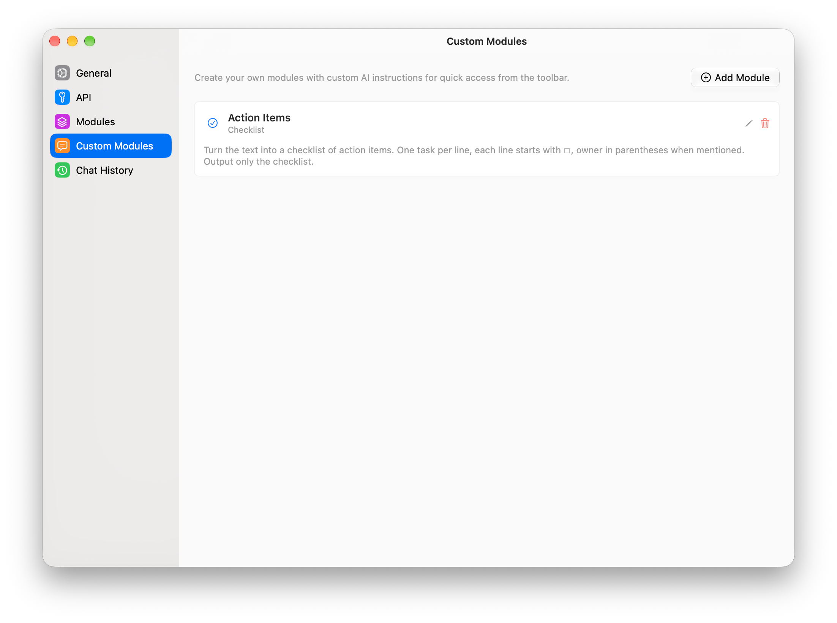Screen dimensions: 837x623
Task: Edit Action Items module with pencil icon
Action: [x=749, y=123]
